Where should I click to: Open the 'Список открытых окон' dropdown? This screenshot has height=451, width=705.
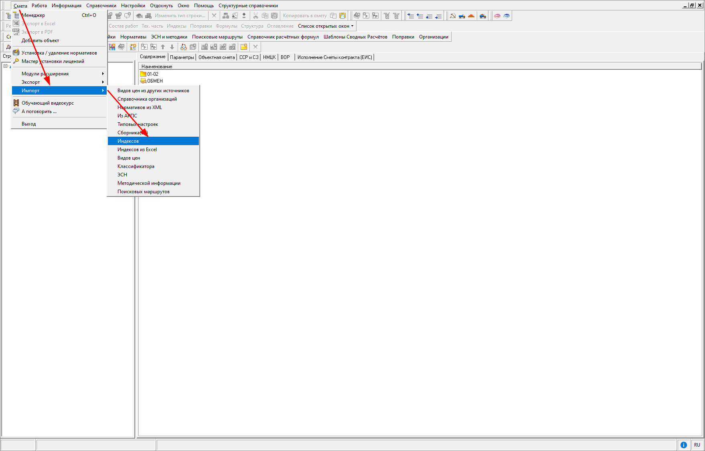tap(326, 26)
